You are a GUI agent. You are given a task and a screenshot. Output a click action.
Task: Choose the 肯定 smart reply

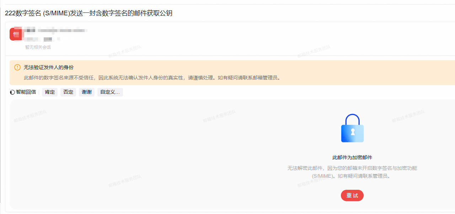[x=50, y=92]
